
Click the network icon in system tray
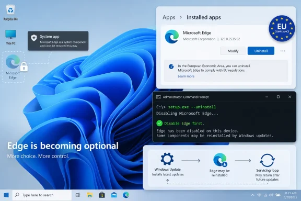tap(265, 195)
